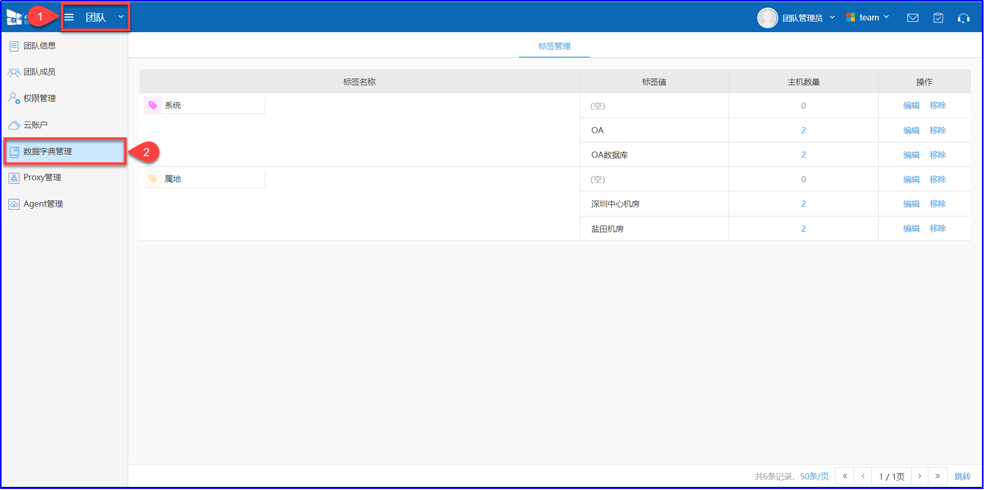Viewport: 984px width, 490px height.
Task: Click the hamburger menu icon beside 团队
Action: pyautogui.click(x=69, y=17)
